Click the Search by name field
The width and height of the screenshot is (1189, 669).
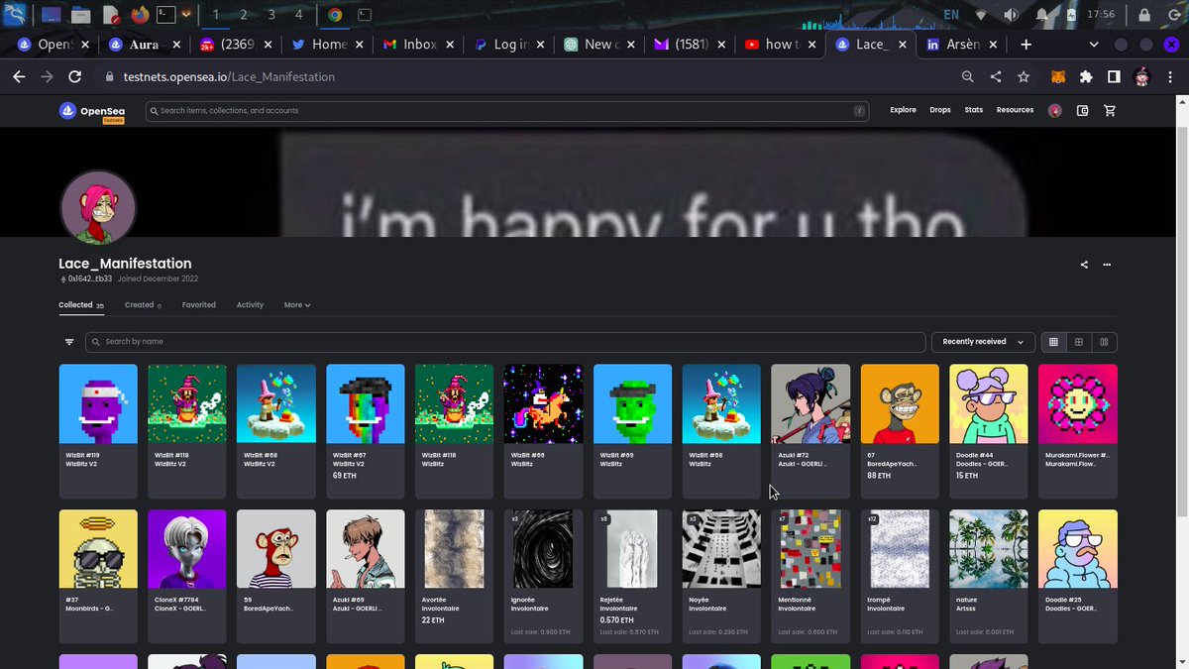[x=505, y=342]
